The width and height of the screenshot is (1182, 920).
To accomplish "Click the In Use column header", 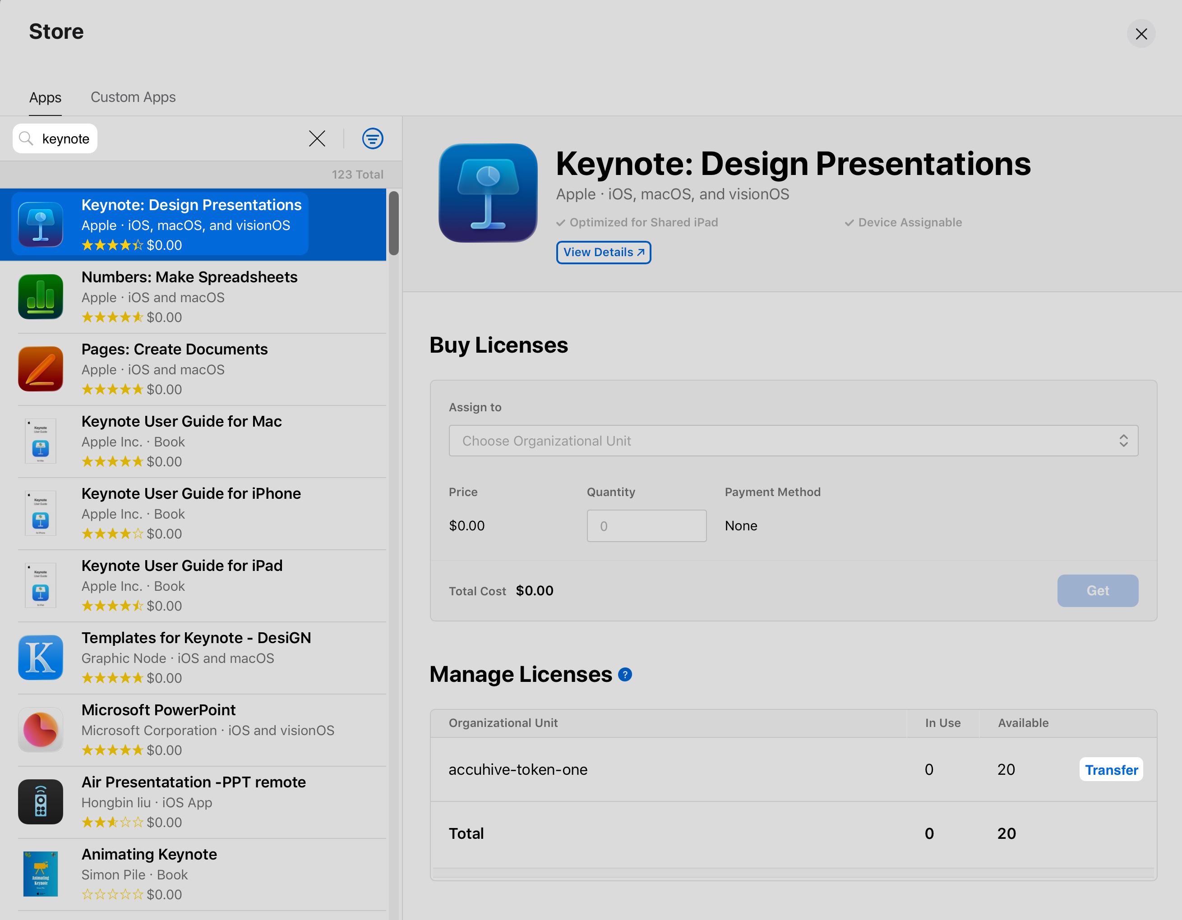I will click(943, 723).
